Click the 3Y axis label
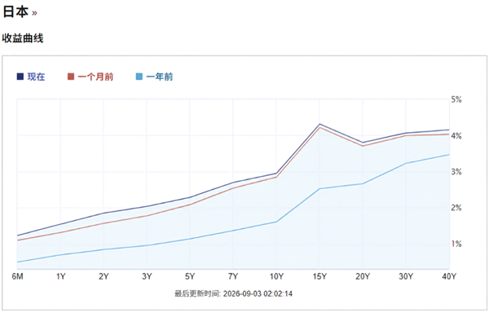 (147, 276)
